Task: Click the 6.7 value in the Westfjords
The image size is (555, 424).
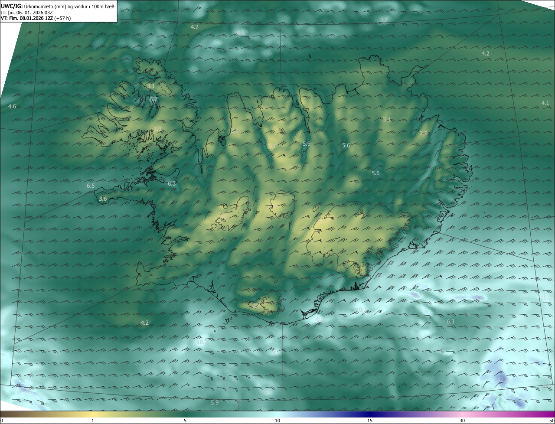Action: point(153,99)
